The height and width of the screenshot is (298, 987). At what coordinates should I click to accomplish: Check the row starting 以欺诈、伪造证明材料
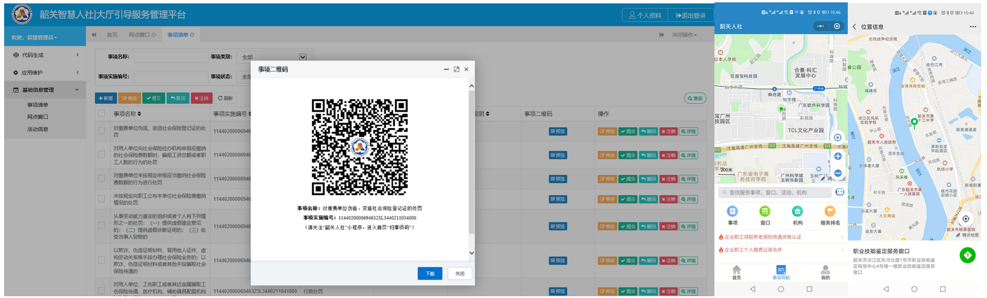[x=102, y=260]
